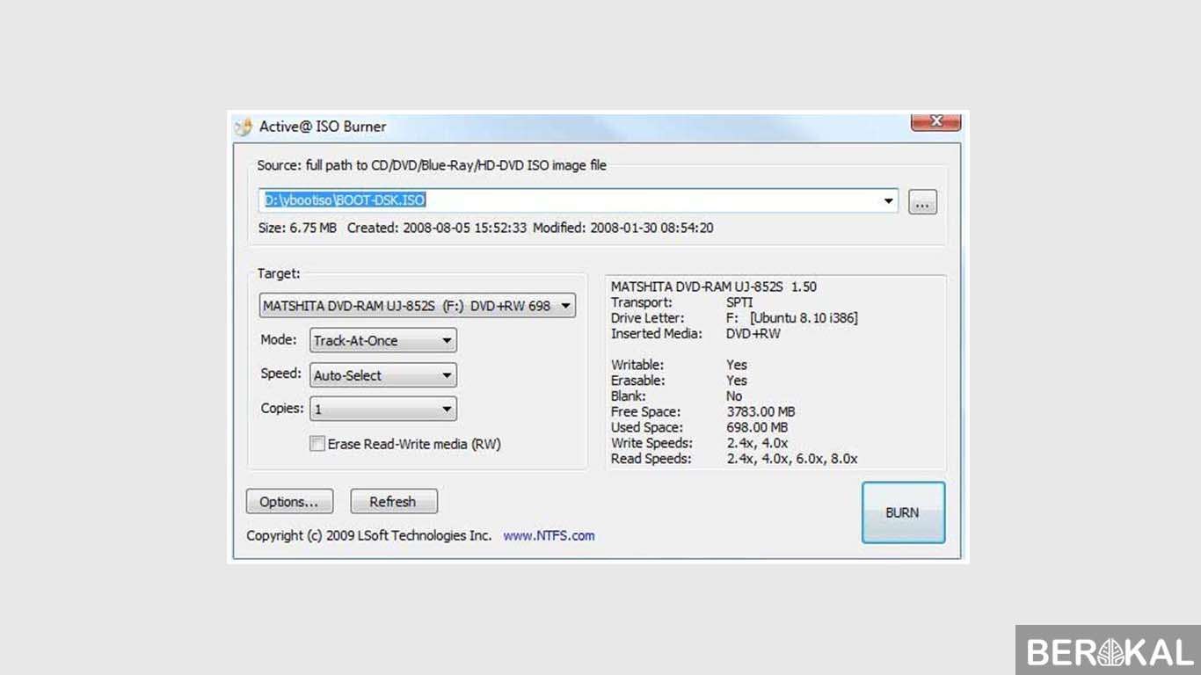
Task: Click the "MATSHITA DVD-RAM UJ-852S 1.50" info heading
Action: [714, 287]
